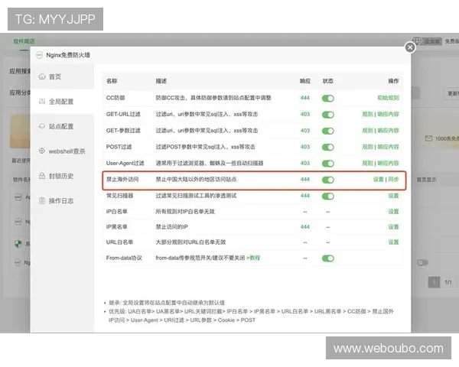Toggle the GET-URL过滤 switch
This screenshot has width=459, height=367.
(x=328, y=115)
